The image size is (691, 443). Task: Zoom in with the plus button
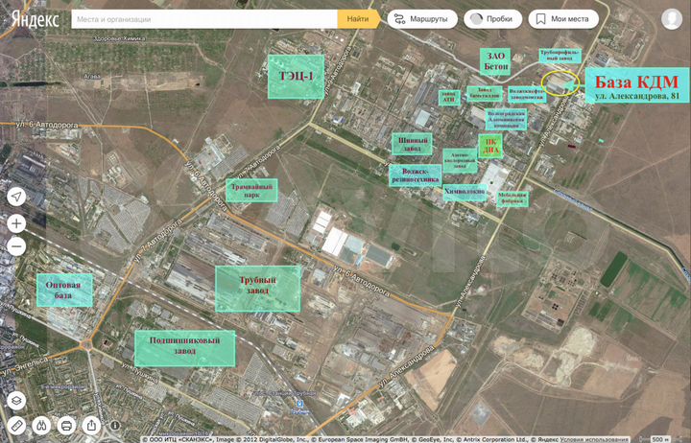click(x=17, y=223)
